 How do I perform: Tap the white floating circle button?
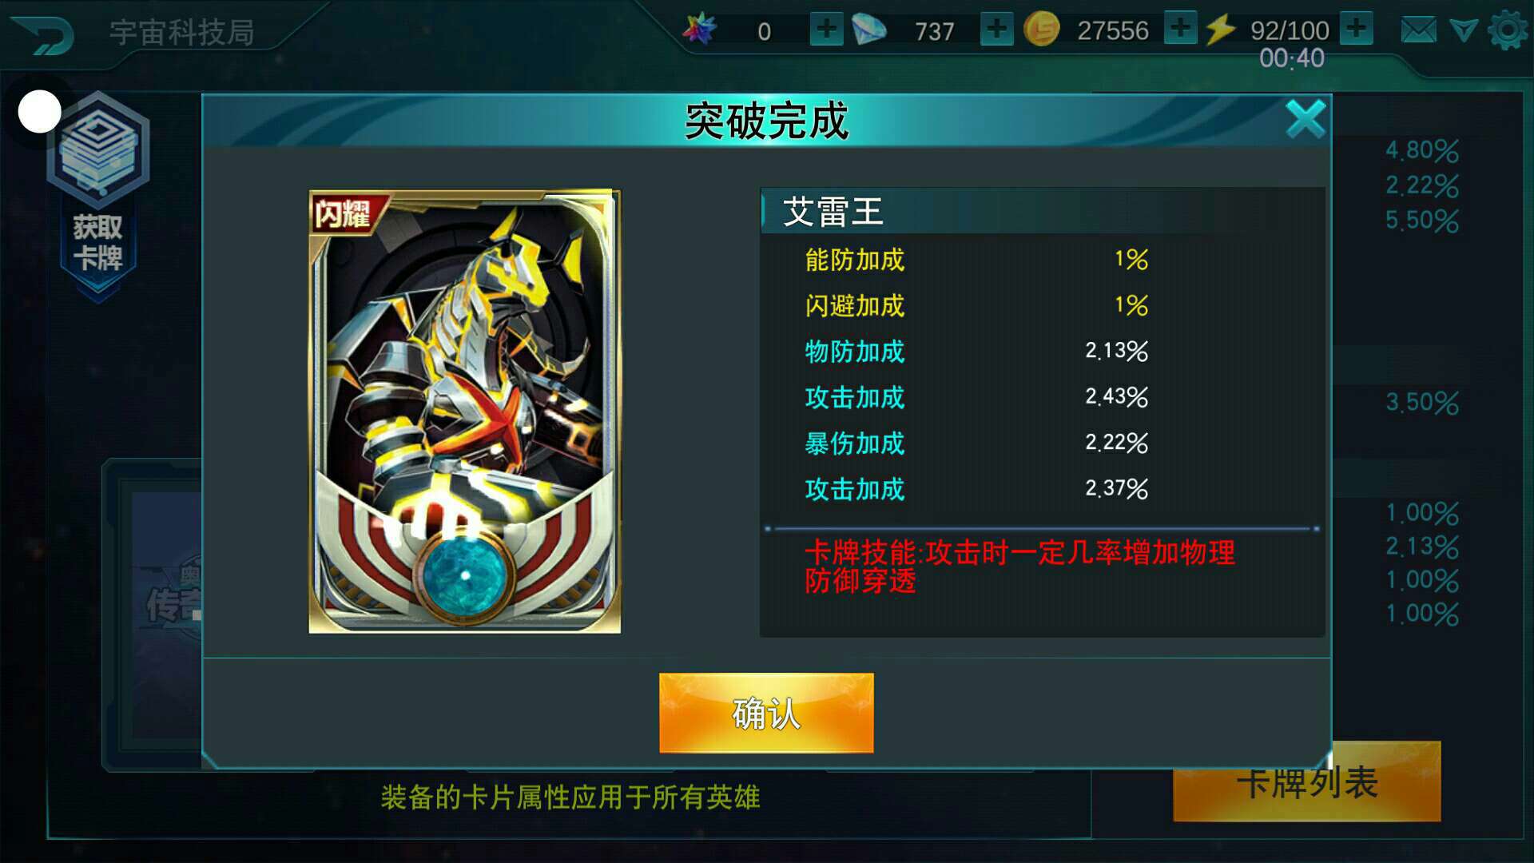pos(39,112)
